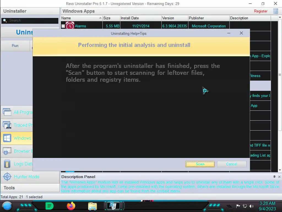Click the 1 selected status text
282x212 pixels.
[34, 197]
